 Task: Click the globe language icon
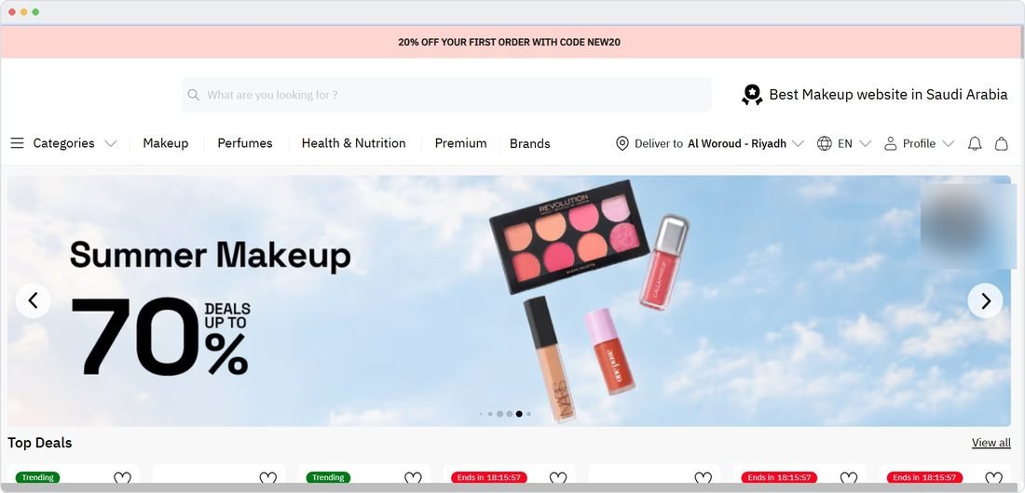pos(825,143)
